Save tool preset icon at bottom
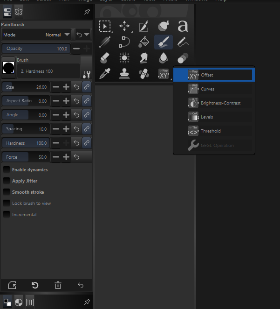The width and height of the screenshot is (280, 309). pos(12,285)
